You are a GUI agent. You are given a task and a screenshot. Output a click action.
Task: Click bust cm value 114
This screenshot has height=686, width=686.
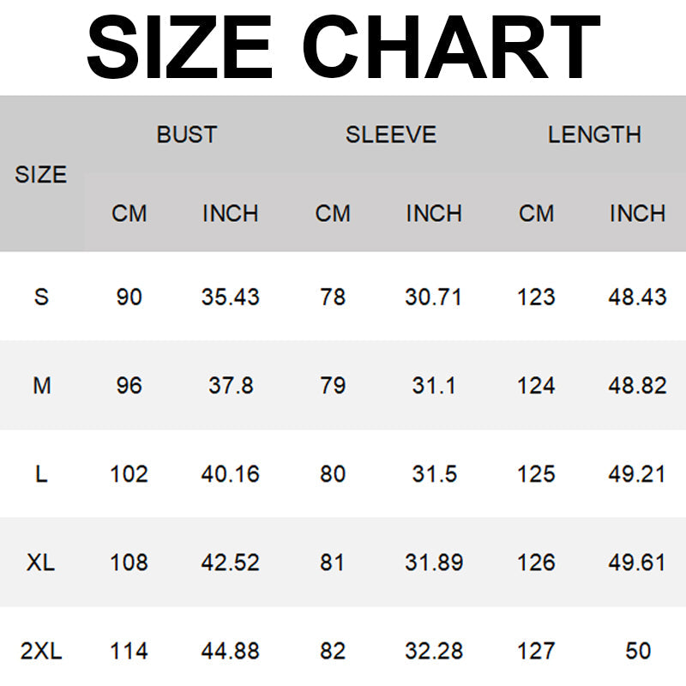pyautogui.click(x=129, y=651)
